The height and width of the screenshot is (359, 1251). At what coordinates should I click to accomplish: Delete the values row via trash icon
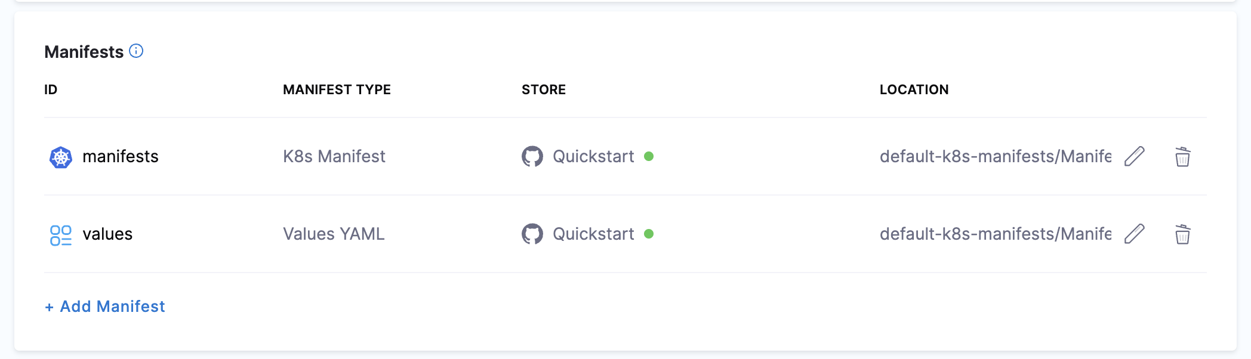(x=1182, y=234)
